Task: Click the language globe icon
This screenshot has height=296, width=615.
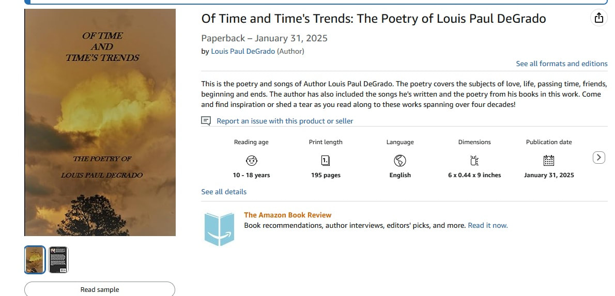Action: (399, 160)
